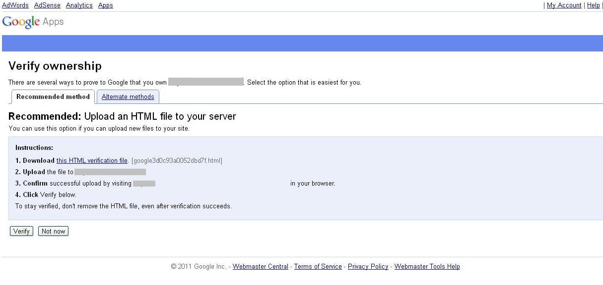This screenshot has height=285, width=603.
Task: Click the Verify button
Action: point(21,231)
